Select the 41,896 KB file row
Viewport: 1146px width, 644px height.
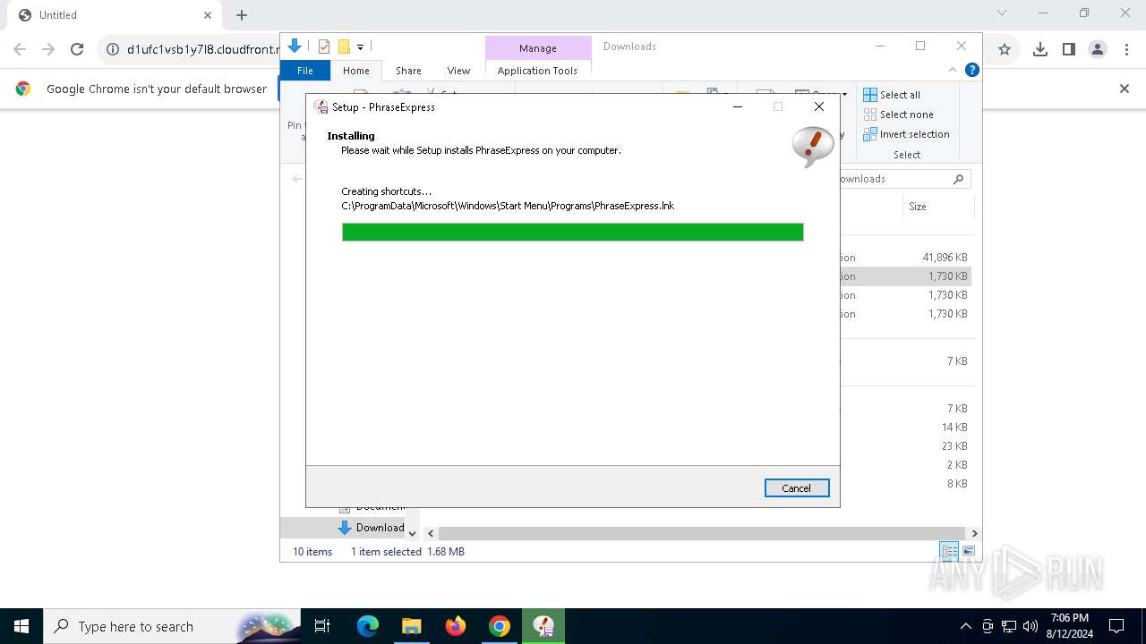(x=904, y=258)
